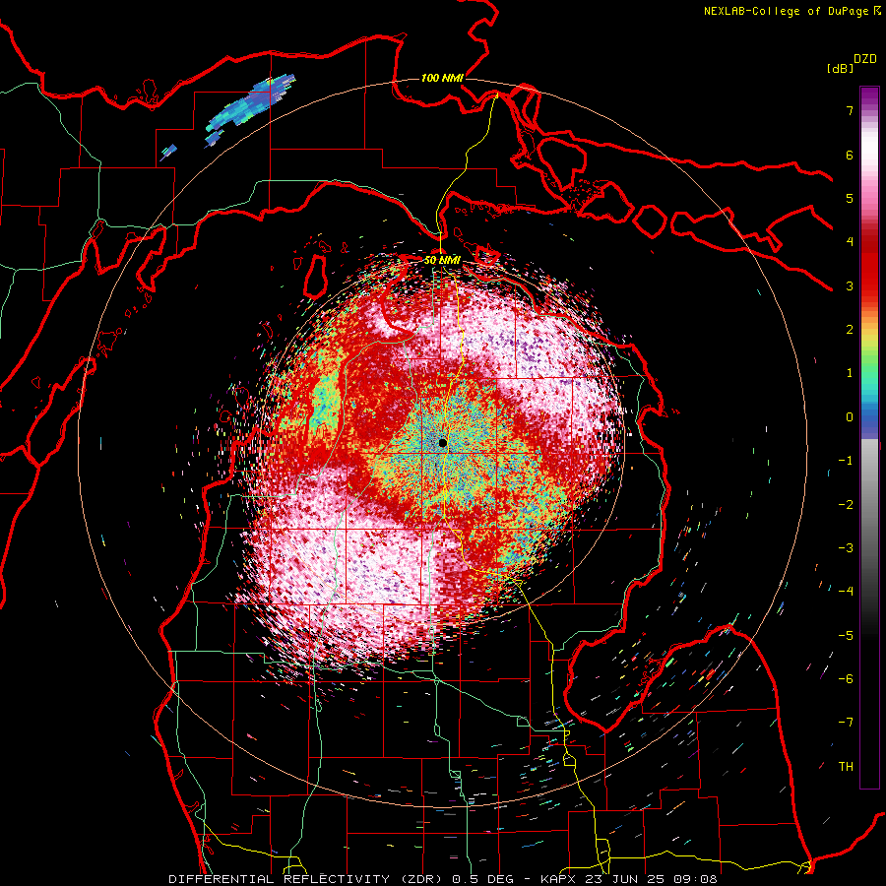The image size is (886, 886).
Task: Click the 1 value on the color scale
Action: coord(850,373)
